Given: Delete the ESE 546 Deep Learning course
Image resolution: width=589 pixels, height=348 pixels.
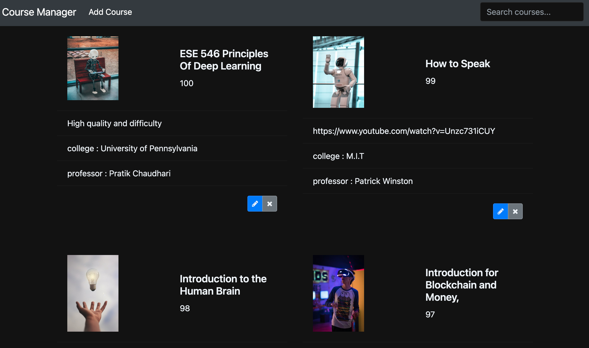Looking at the screenshot, I should [x=270, y=204].
